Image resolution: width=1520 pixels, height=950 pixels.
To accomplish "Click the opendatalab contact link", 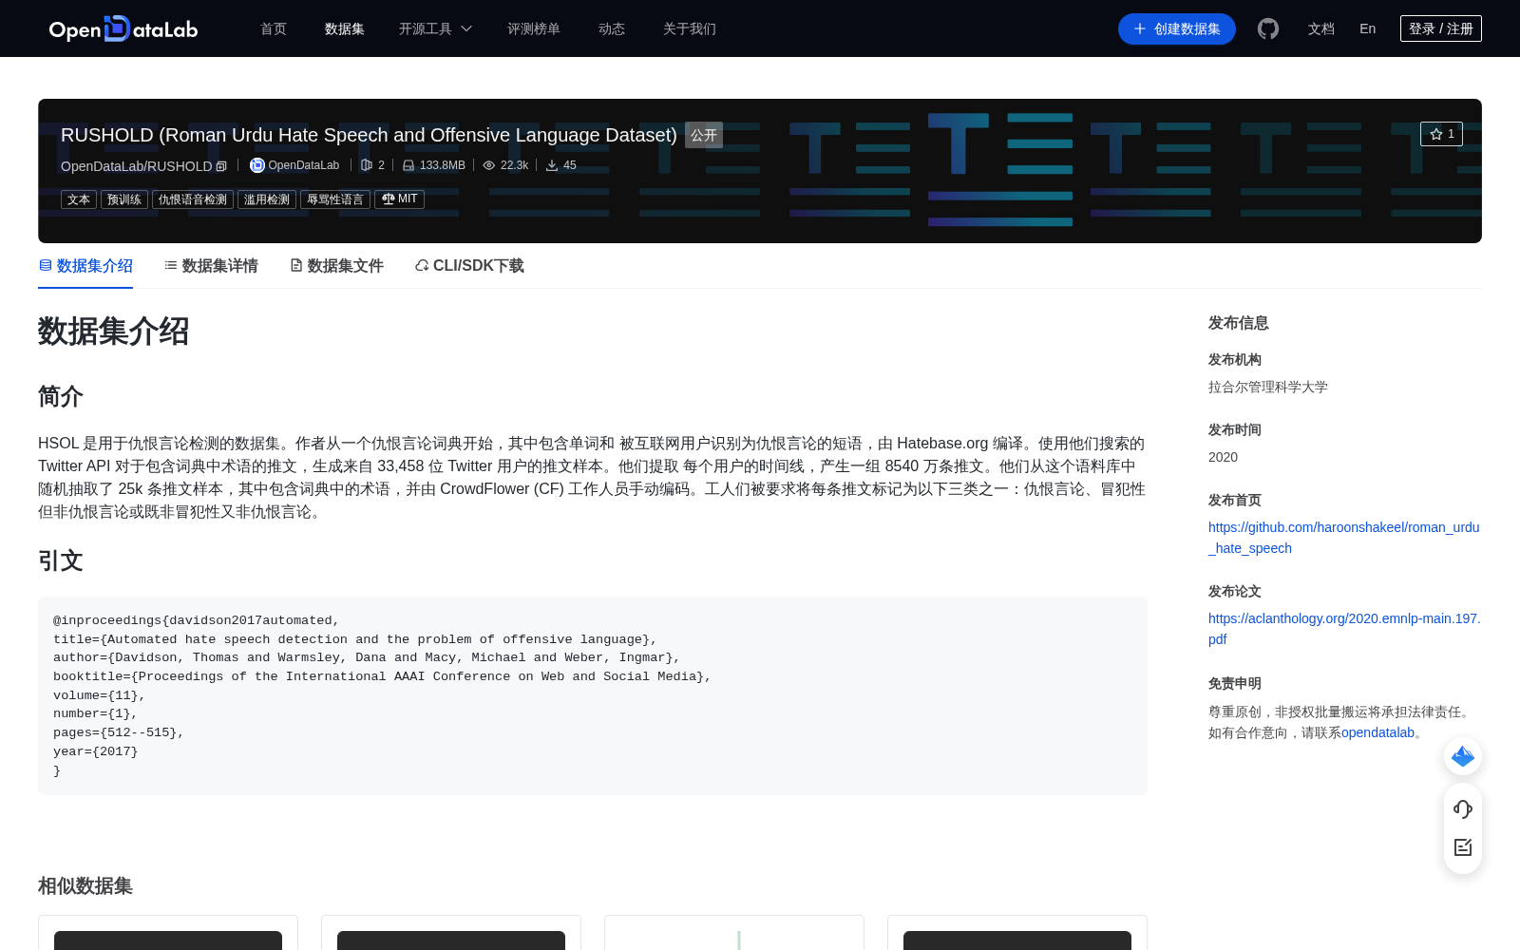I will 1377,732.
